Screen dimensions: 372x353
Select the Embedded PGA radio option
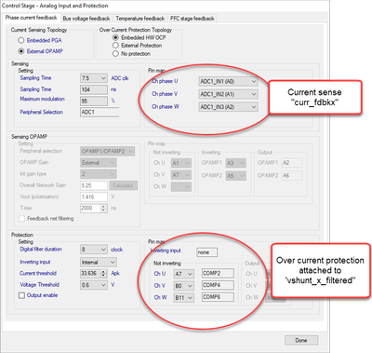pyautogui.click(x=21, y=40)
